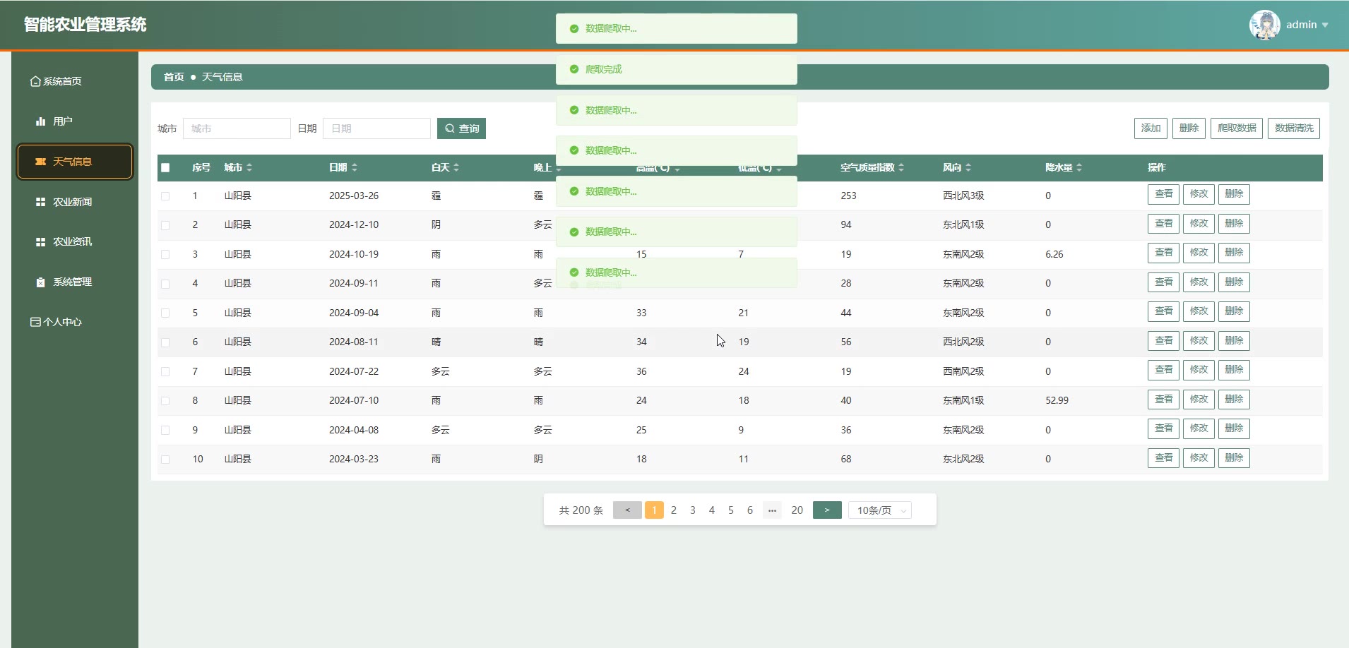1349x648 pixels.
Task: Click the home icon beside 系统首页
Action: [35, 81]
